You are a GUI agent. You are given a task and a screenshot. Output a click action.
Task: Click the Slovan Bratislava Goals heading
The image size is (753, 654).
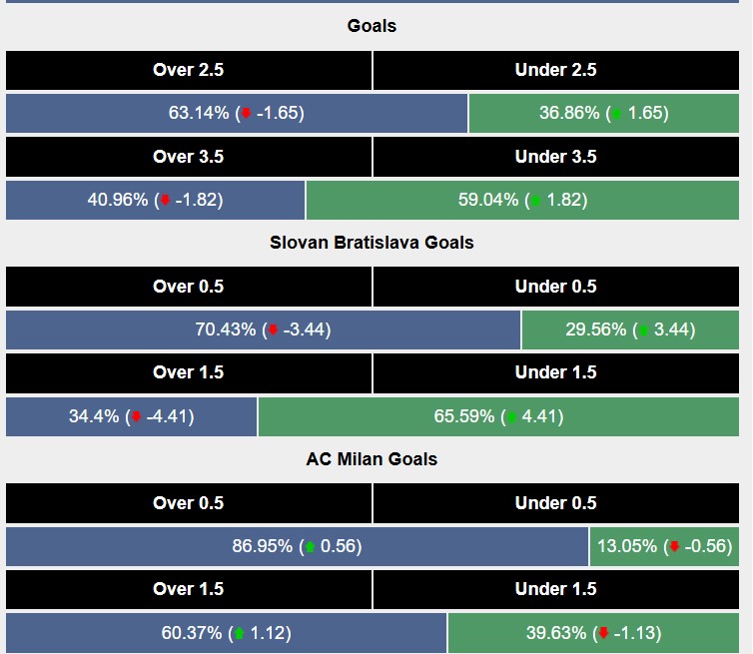point(372,243)
